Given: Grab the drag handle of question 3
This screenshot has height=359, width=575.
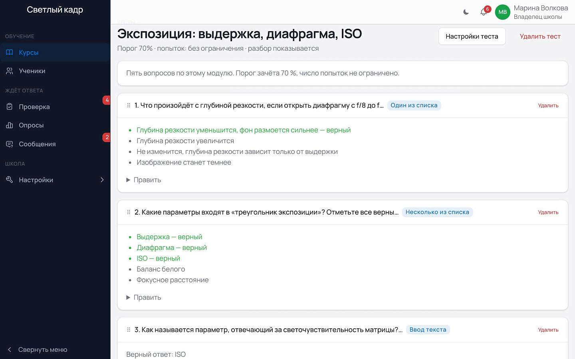Looking at the screenshot, I should [129, 330].
